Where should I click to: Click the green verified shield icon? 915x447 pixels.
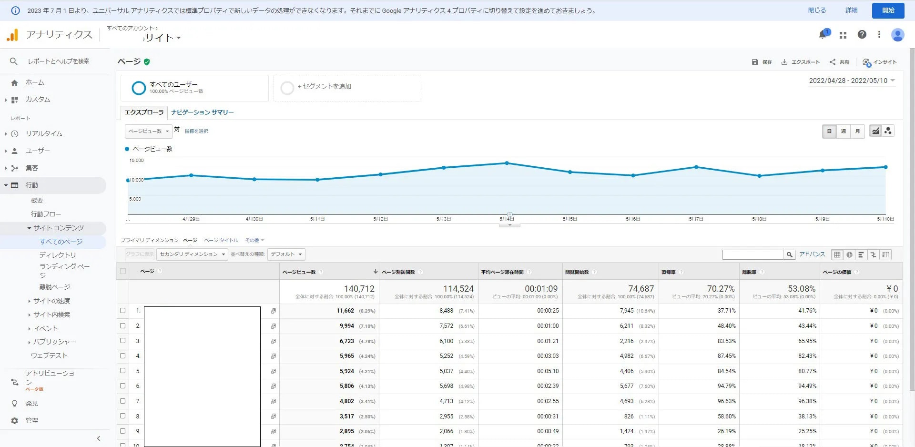[147, 62]
